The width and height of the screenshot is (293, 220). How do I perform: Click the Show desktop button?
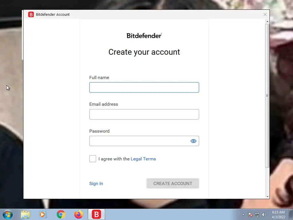[291, 214]
